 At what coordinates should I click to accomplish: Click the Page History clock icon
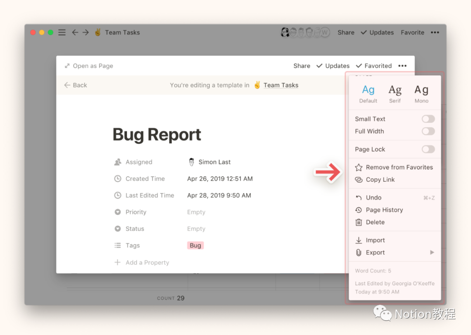tap(358, 210)
